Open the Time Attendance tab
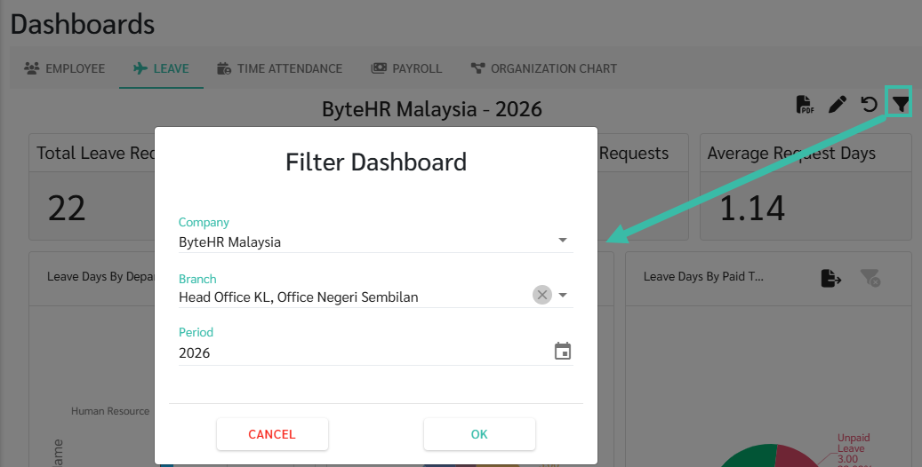922x467 pixels. coord(279,68)
